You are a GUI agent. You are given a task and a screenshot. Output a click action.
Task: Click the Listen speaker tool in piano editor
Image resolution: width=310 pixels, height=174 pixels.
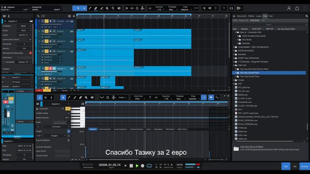[92, 98]
